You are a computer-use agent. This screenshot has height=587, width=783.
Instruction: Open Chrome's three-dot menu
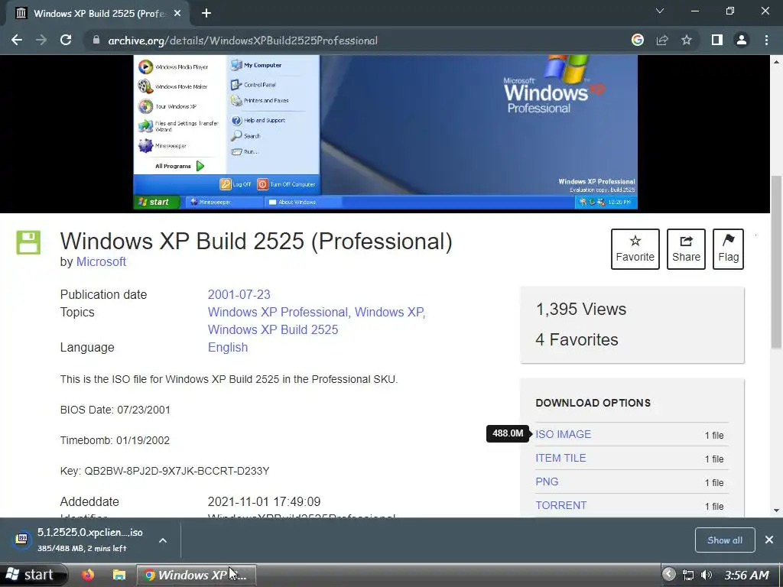pos(766,40)
